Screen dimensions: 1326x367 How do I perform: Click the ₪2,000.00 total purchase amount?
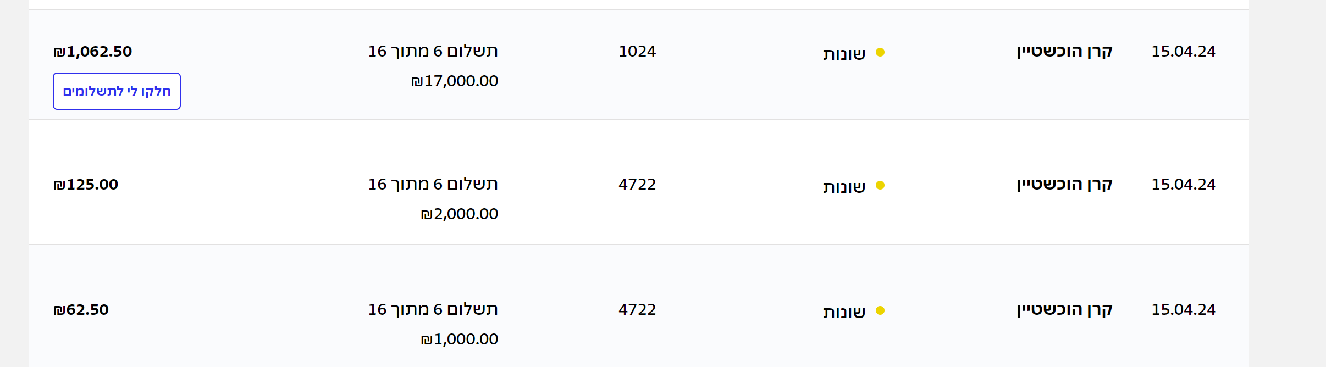(459, 214)
